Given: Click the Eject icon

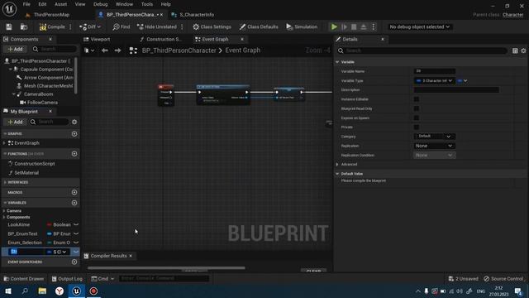Looking at the screenshot, I should 364,26.
